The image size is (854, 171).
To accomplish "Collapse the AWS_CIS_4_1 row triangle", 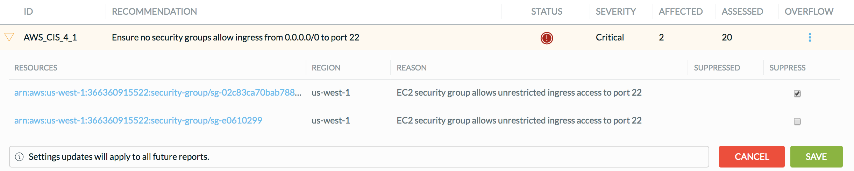I will 9,37.
